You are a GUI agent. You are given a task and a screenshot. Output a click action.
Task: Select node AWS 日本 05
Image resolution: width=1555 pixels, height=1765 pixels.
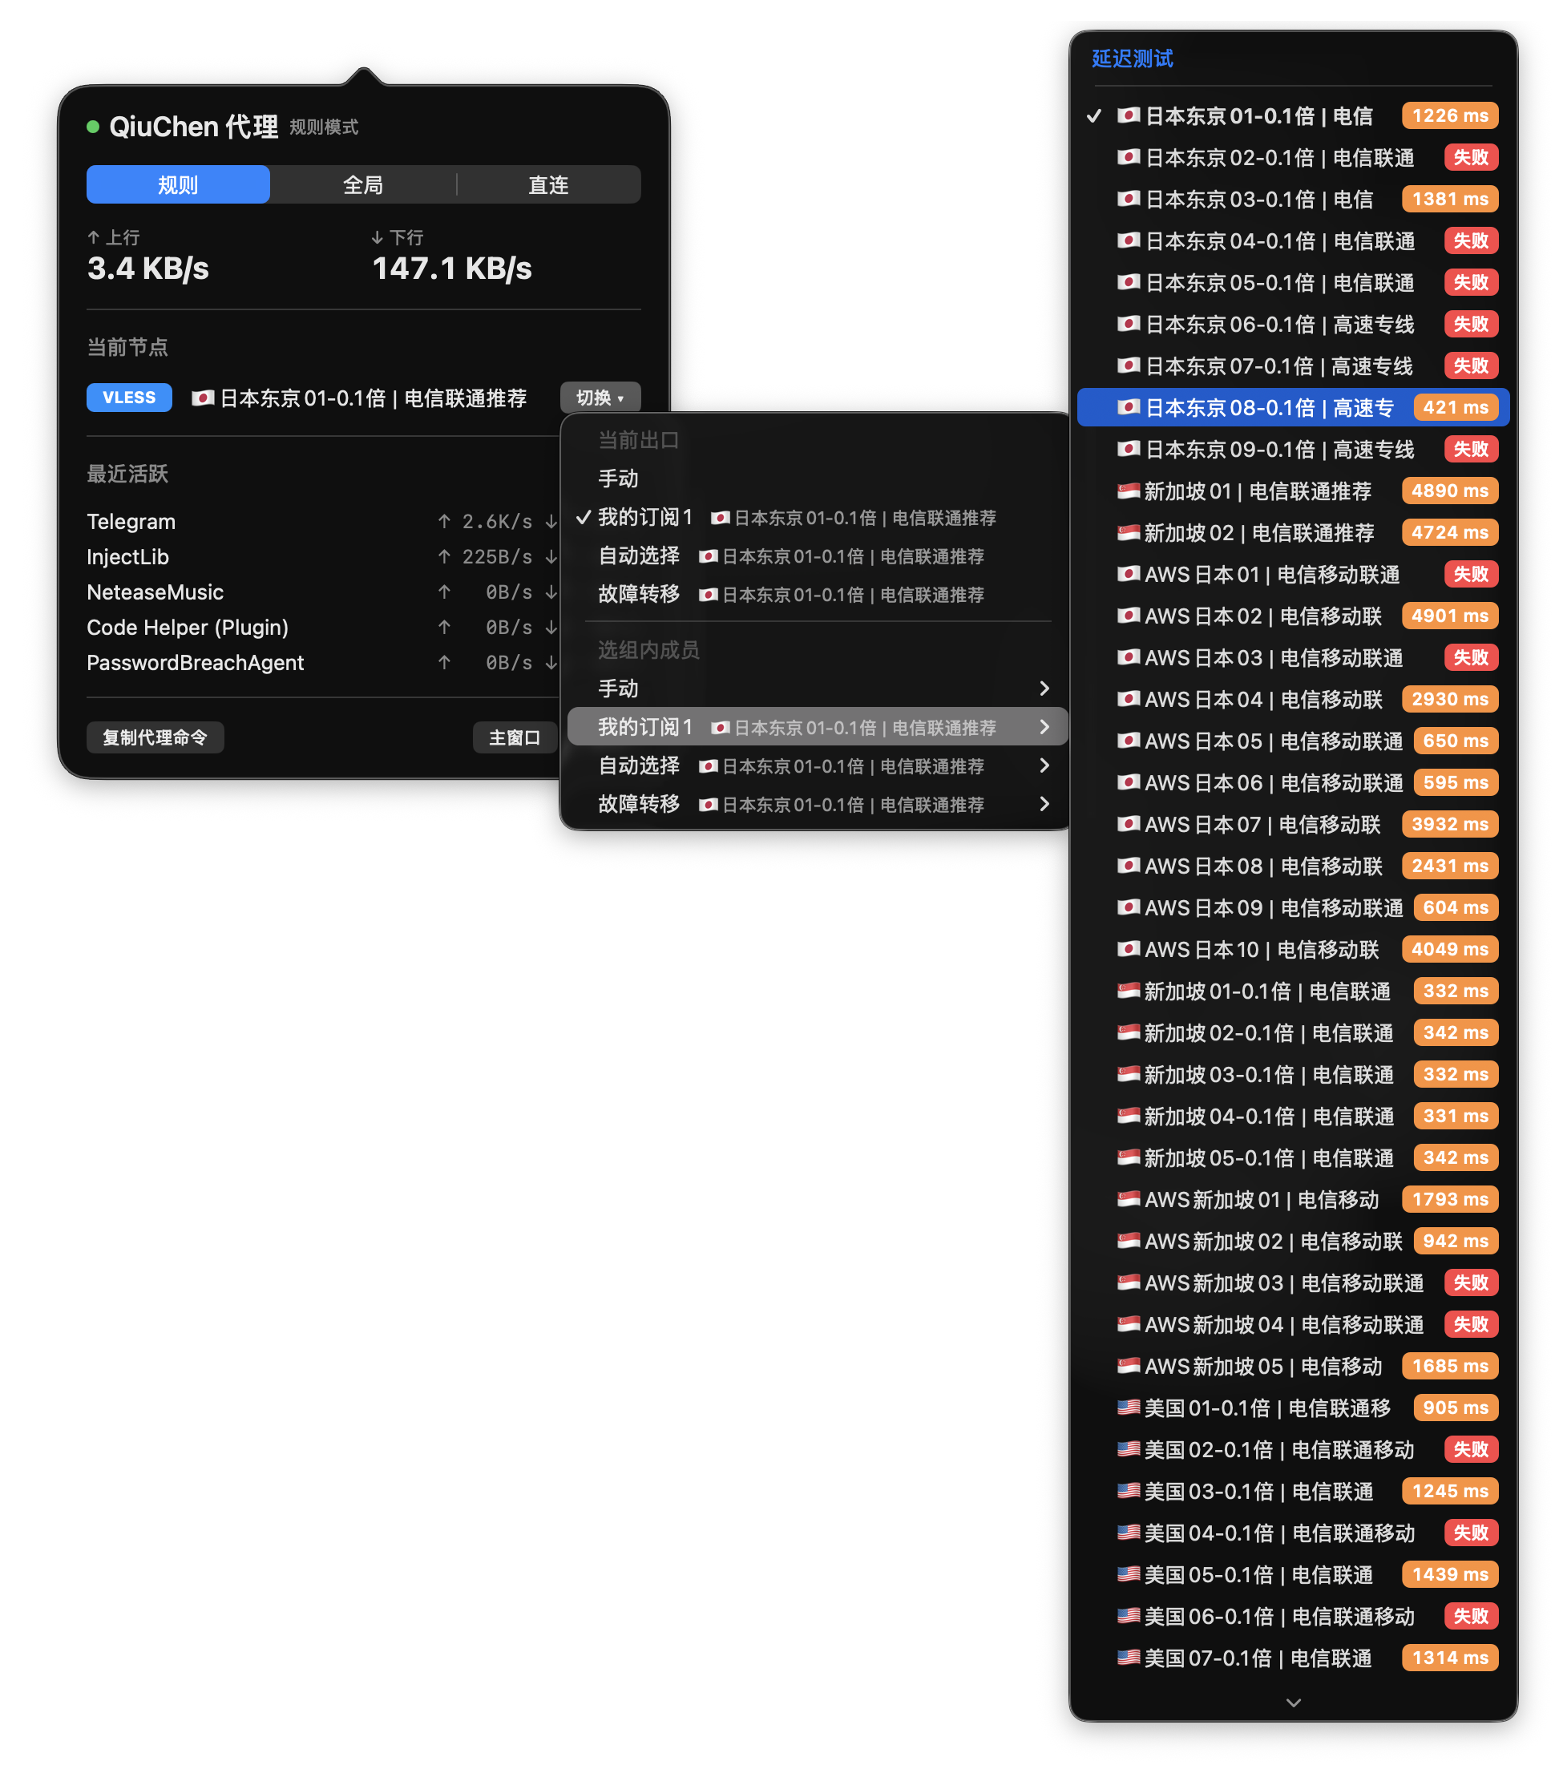point(1294,741)
